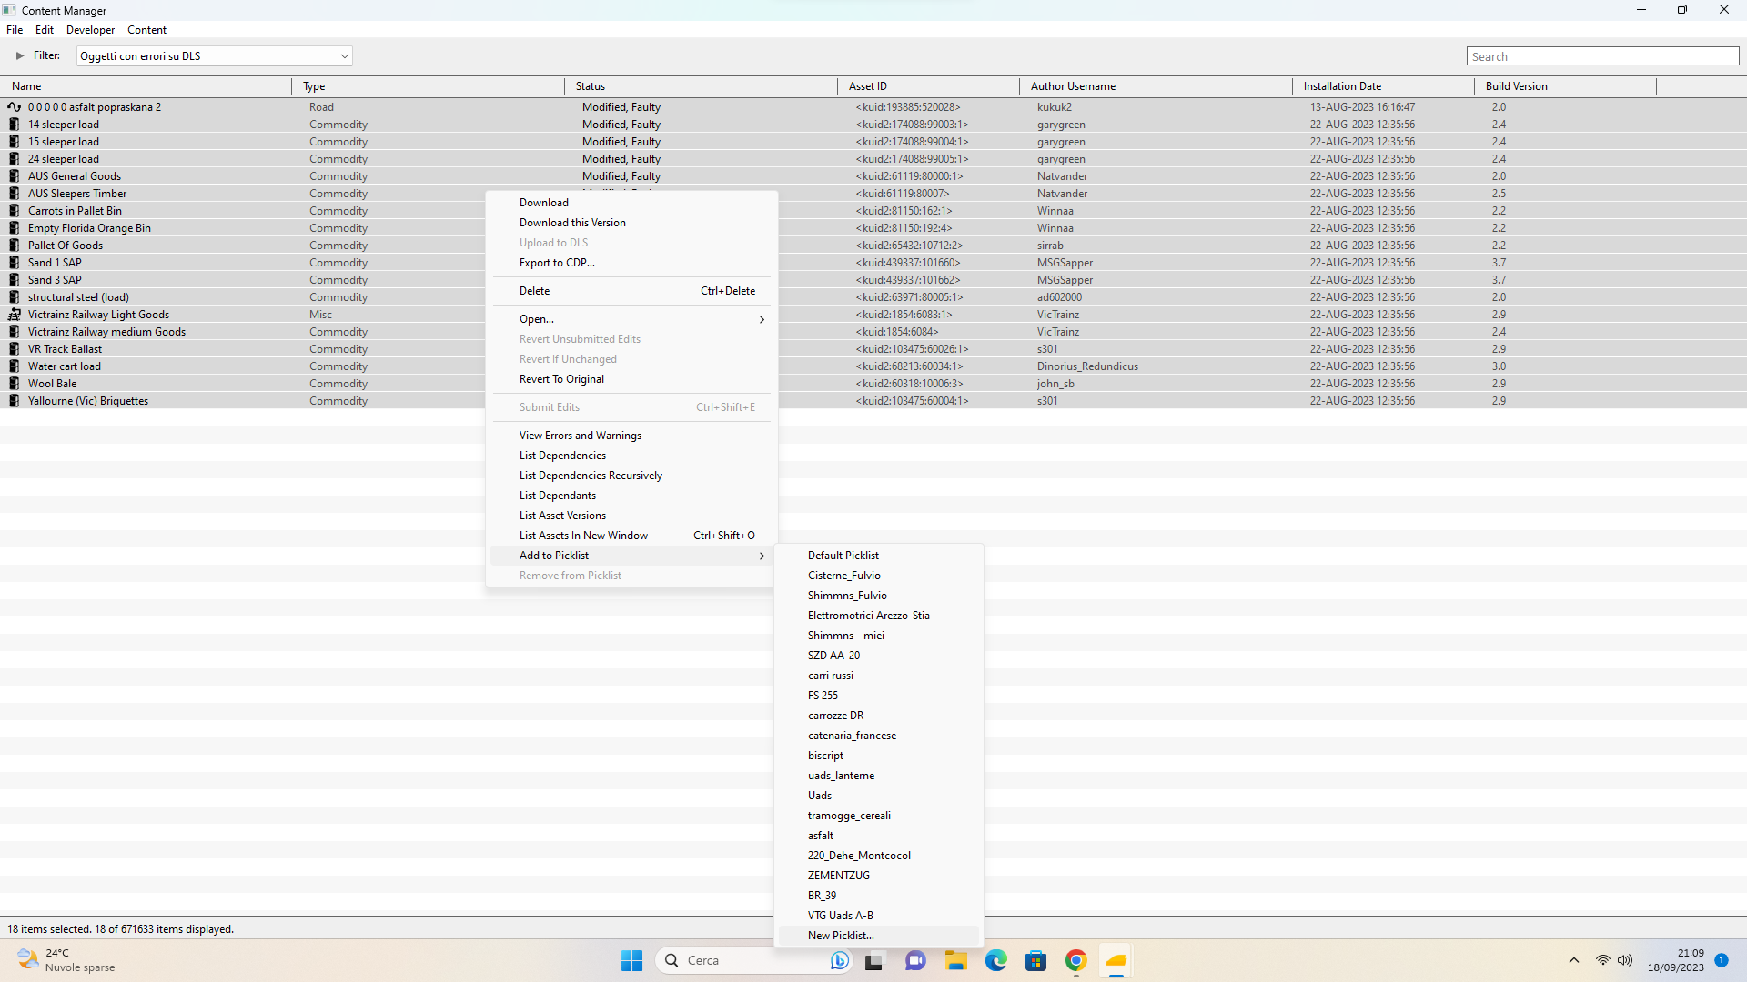
Task: Click the misc icon beside Victrainz Railway Light Goods
Action: (x=14, y=315)
